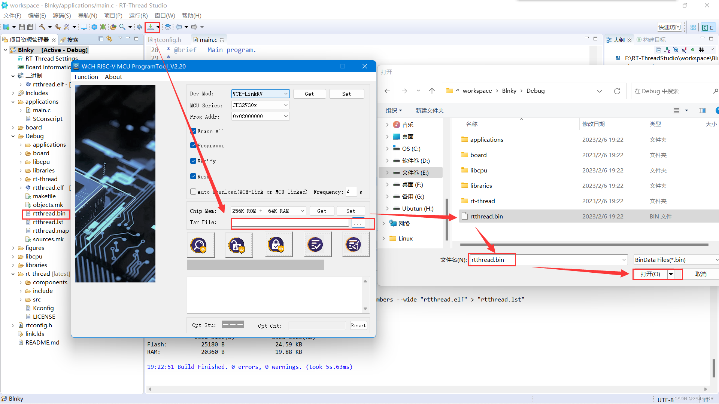719x404 pixels.
Task: Click the broom clear list icon button
Action: (356, 245)
